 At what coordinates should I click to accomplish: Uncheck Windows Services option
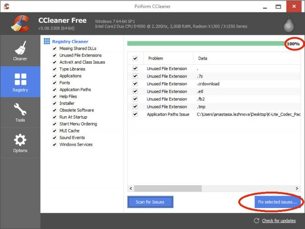tap(55, 144)
